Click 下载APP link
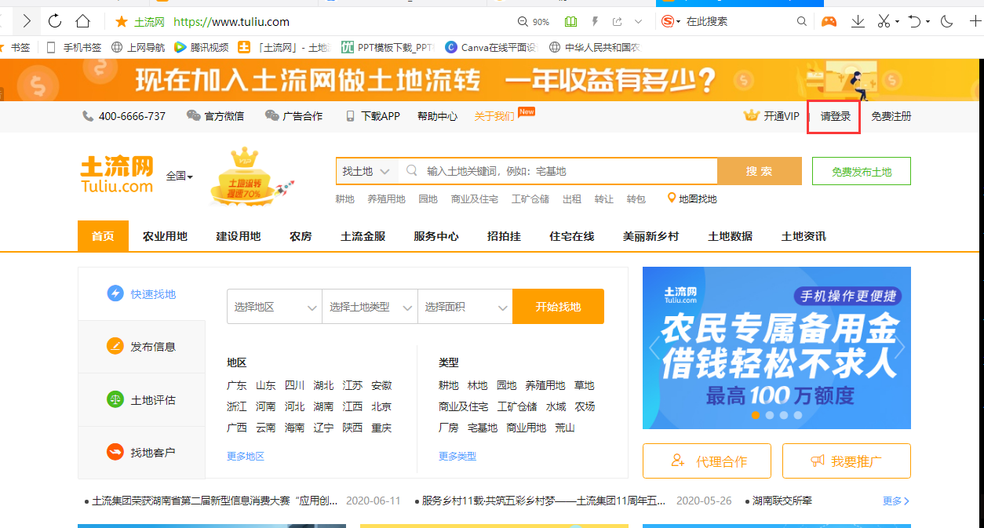 [373, 116]
